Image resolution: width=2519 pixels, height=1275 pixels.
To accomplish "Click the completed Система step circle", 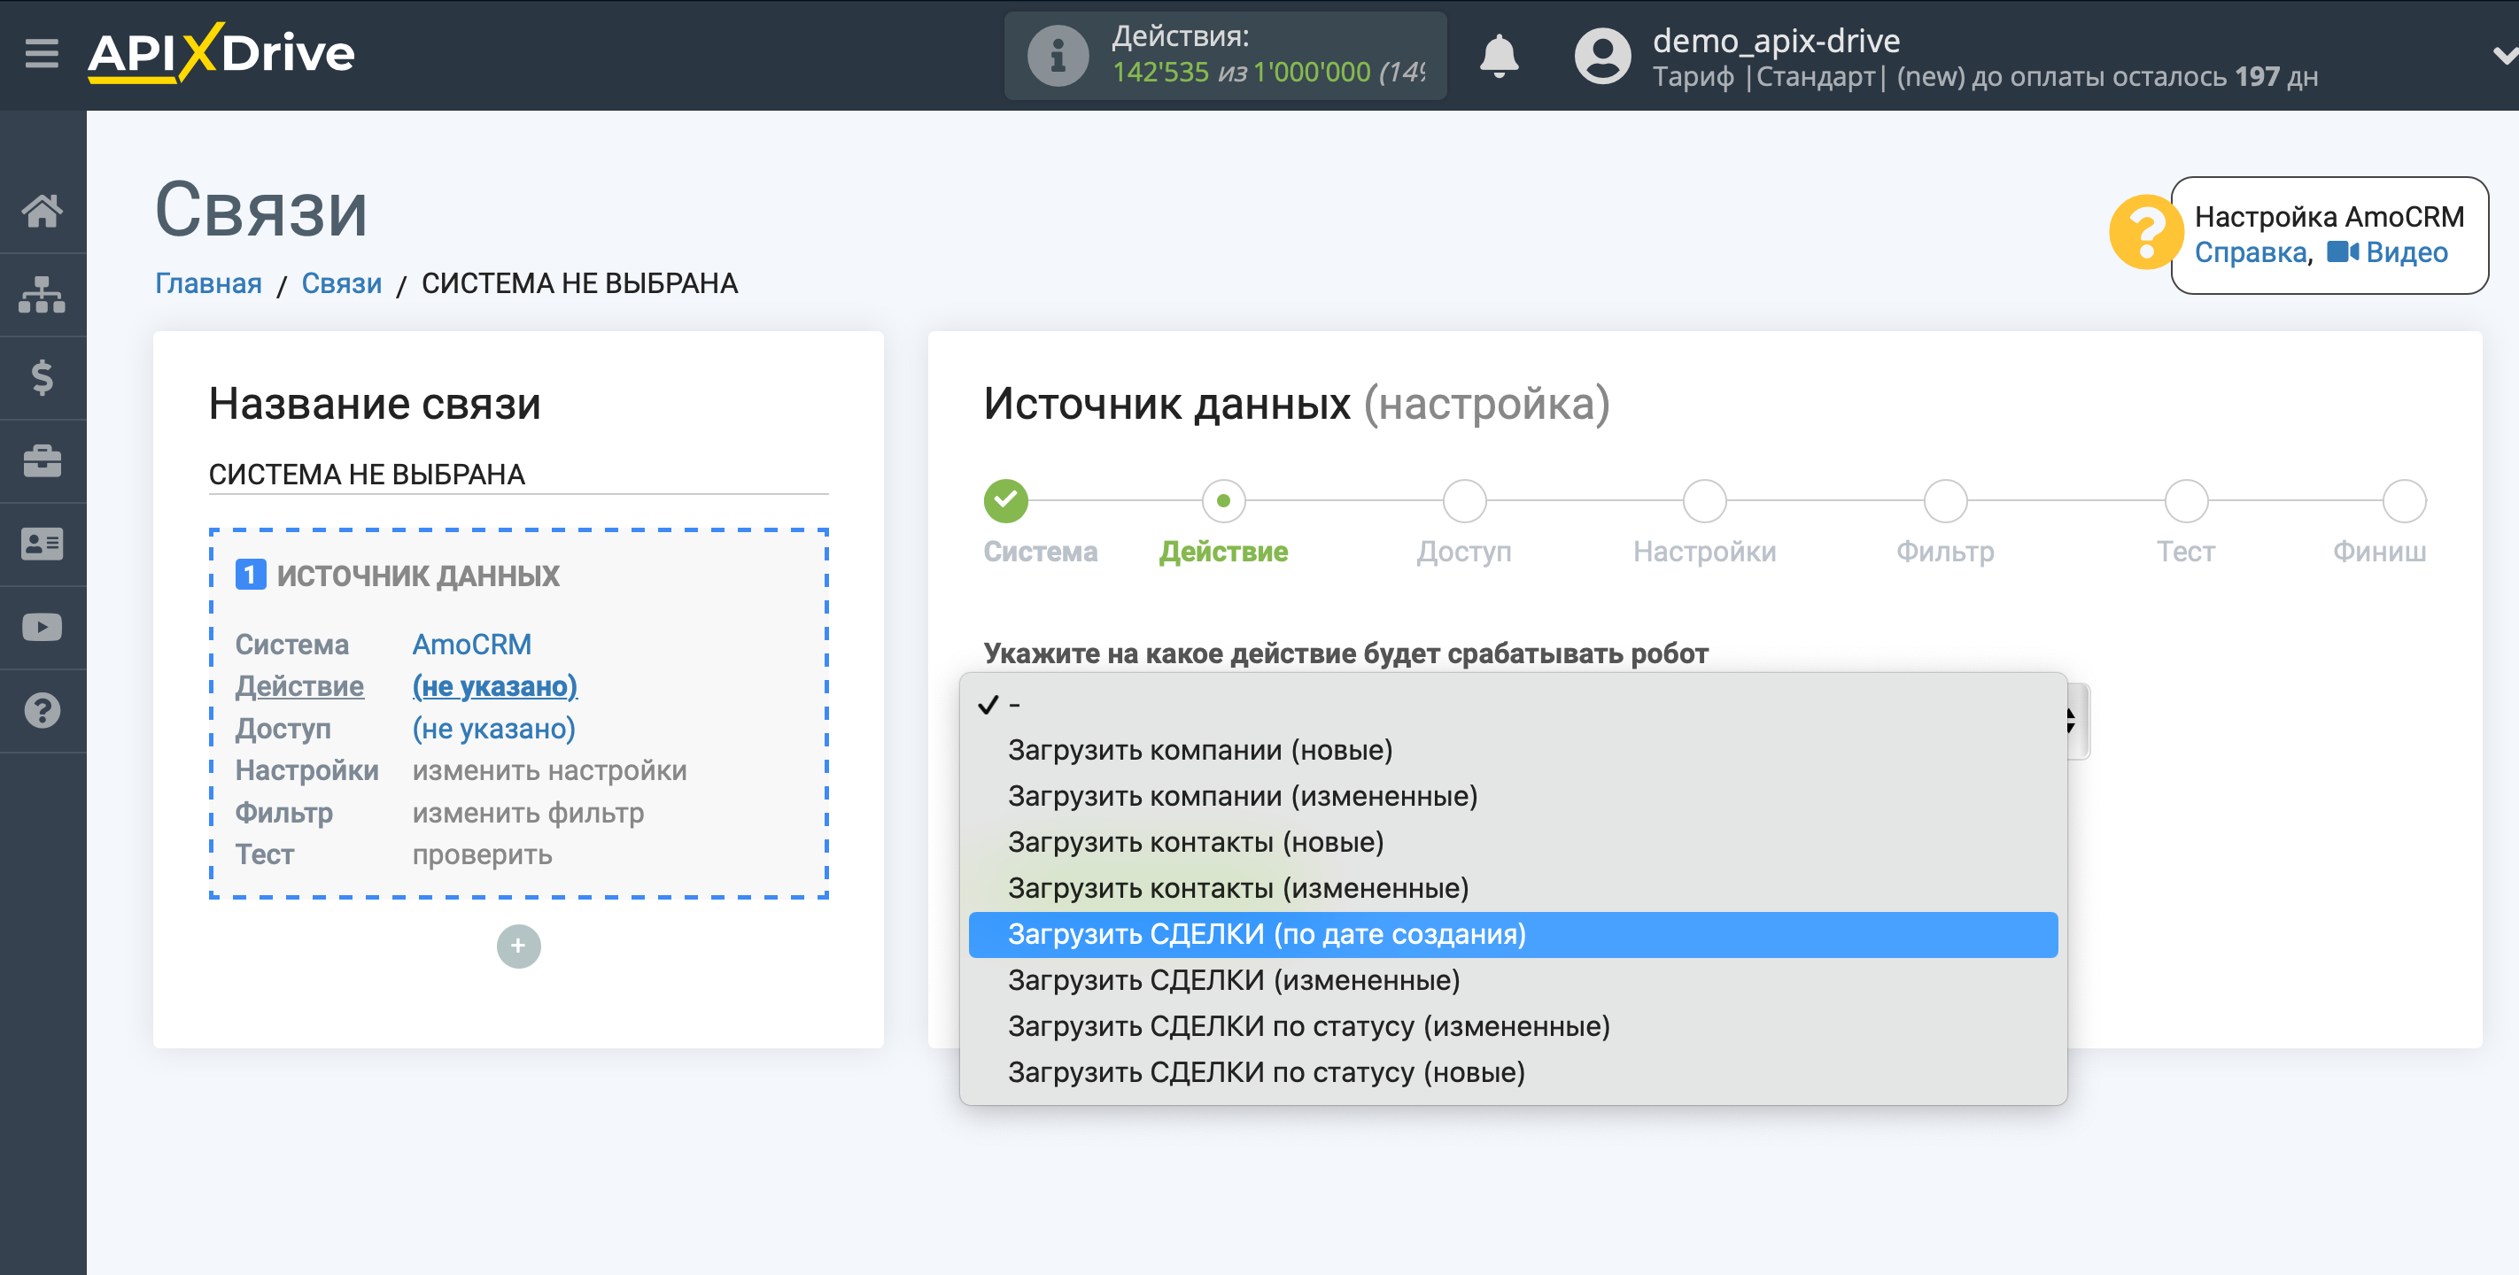I will tap(1005, 500).
